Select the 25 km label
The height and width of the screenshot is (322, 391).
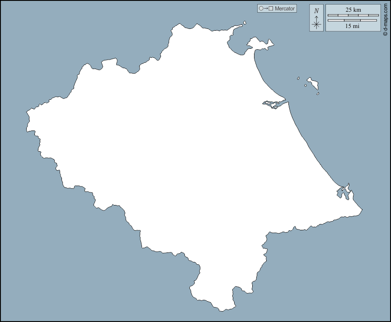pyautogui.click(x=354, y=9)
